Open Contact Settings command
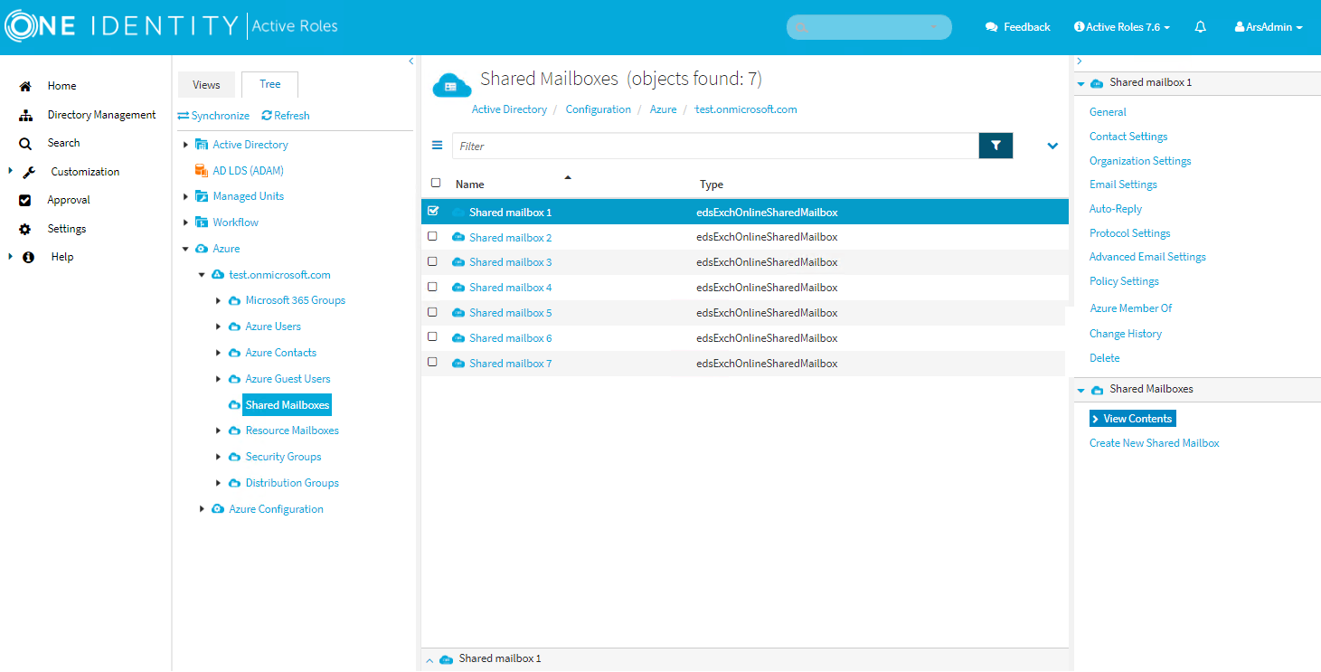This screenshot has height=672, width=1321. tap(1128, 137)
